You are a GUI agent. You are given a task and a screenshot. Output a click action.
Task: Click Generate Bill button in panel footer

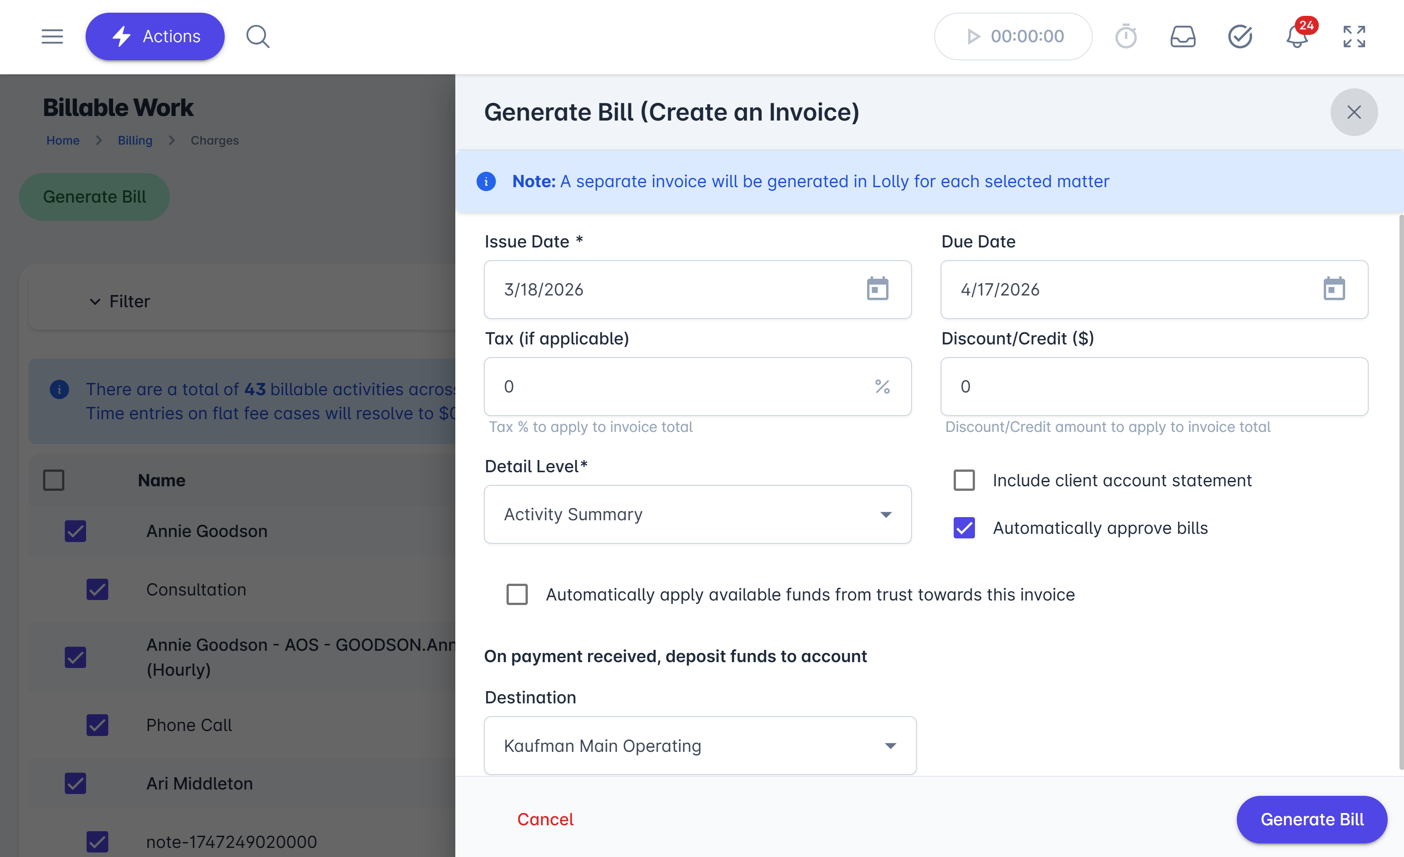point(1312,819)
